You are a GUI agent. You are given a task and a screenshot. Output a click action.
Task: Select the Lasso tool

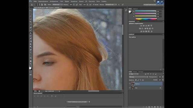click(30, 16)
